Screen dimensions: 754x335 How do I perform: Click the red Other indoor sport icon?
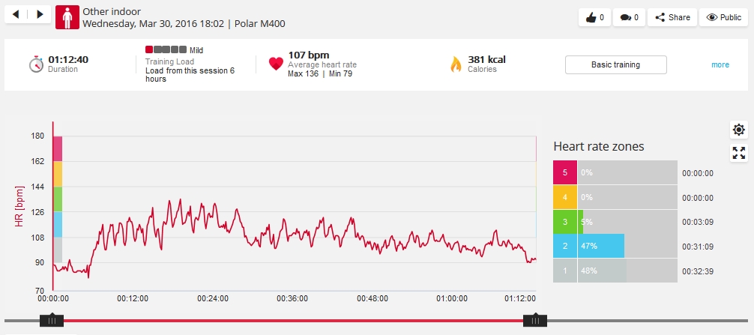point(67,17)
